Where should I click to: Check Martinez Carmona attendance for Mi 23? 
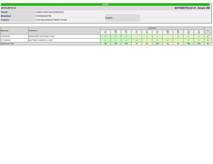click(x=178, y=40)
